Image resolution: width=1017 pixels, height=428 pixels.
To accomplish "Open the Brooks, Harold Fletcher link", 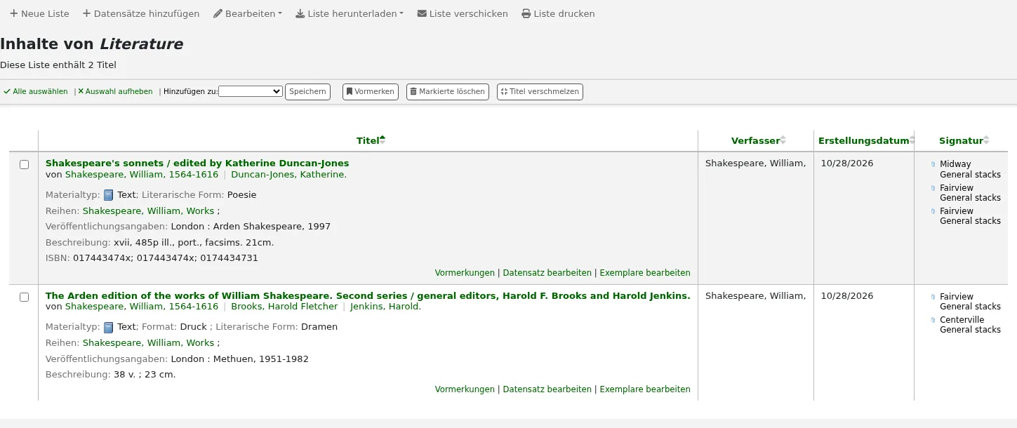I will (x=284, y=306).
